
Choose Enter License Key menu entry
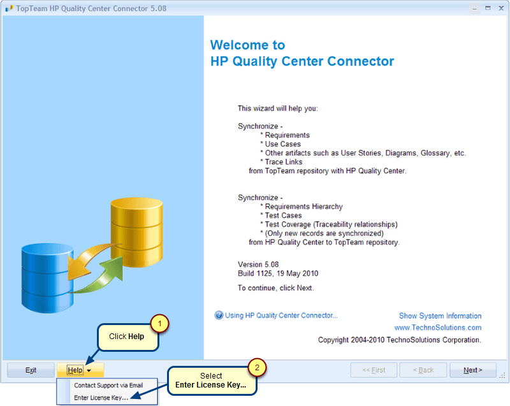[x=101, y=398]
